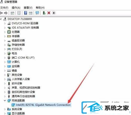Expand the 处理器 category
This screenshot has height=115, width=131.
point(5,32)
